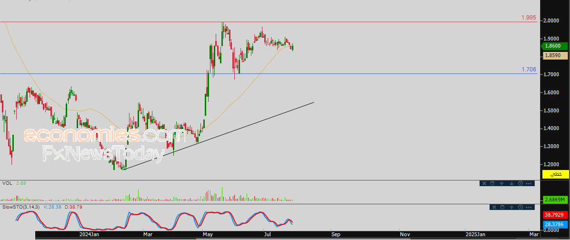Click the yellow scale-type button on price axis
Viewport: 570px width, 240px height.
(555, 174)
